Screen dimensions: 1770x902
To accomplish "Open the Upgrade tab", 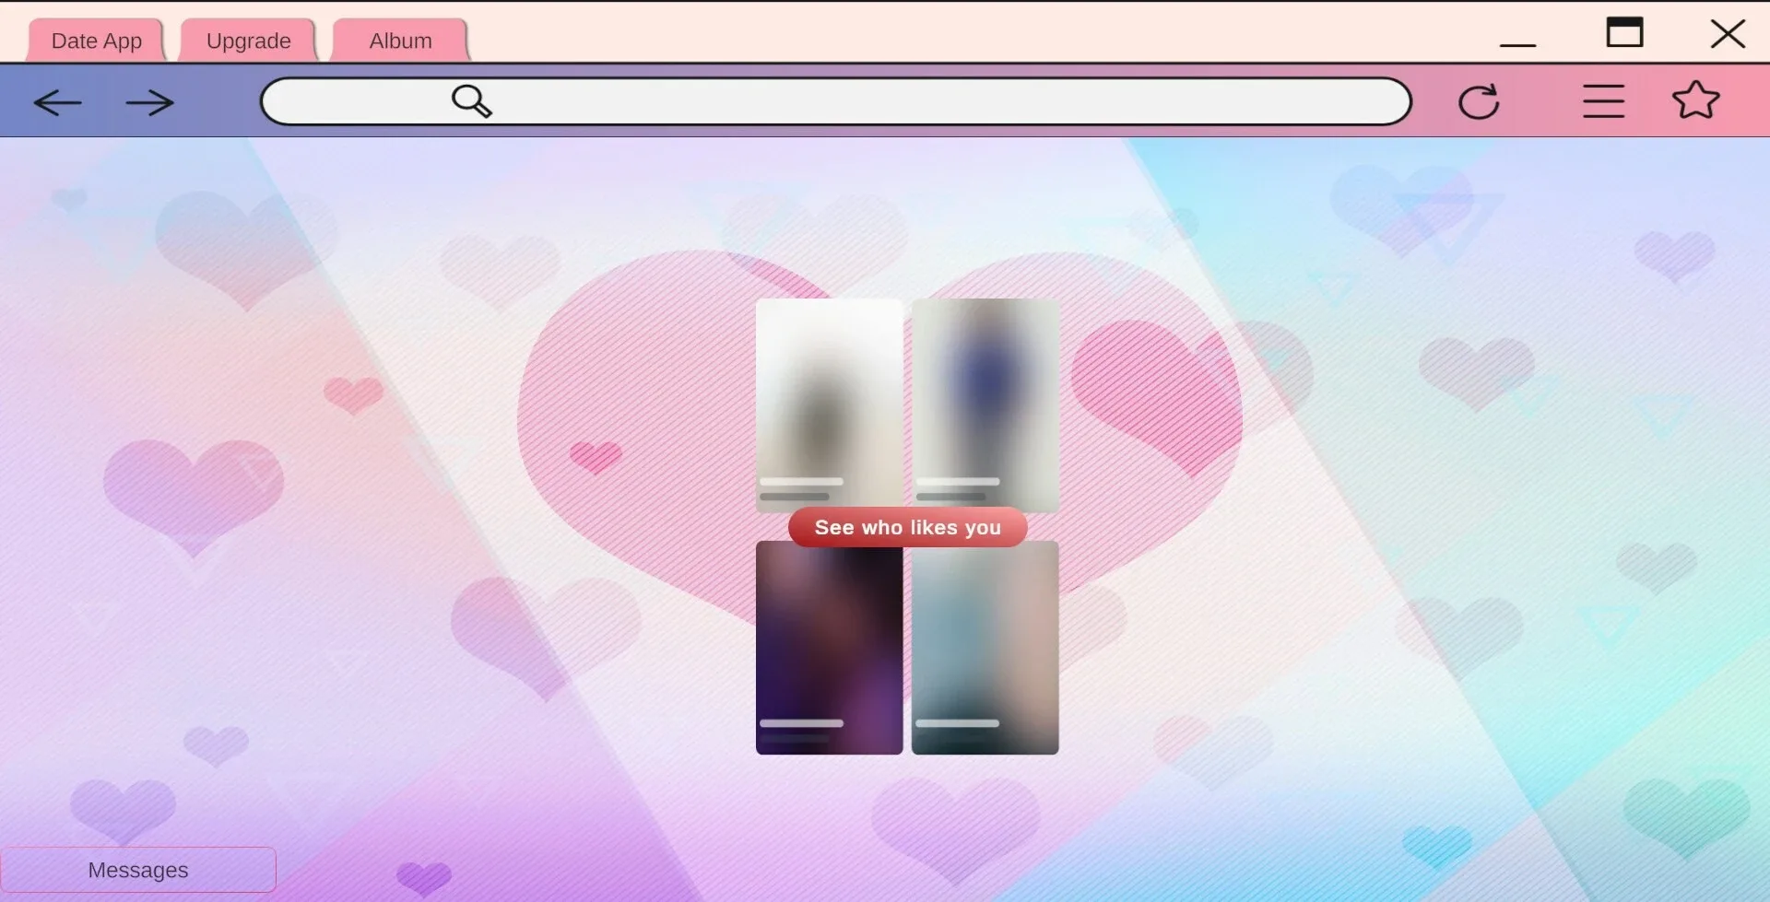I will [x=248, y=40].
